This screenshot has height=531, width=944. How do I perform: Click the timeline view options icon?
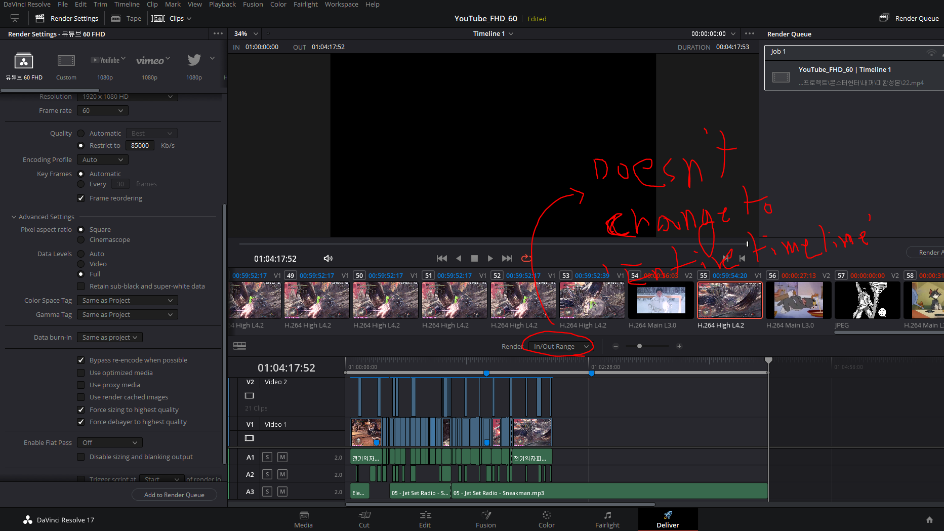[239, 346]
